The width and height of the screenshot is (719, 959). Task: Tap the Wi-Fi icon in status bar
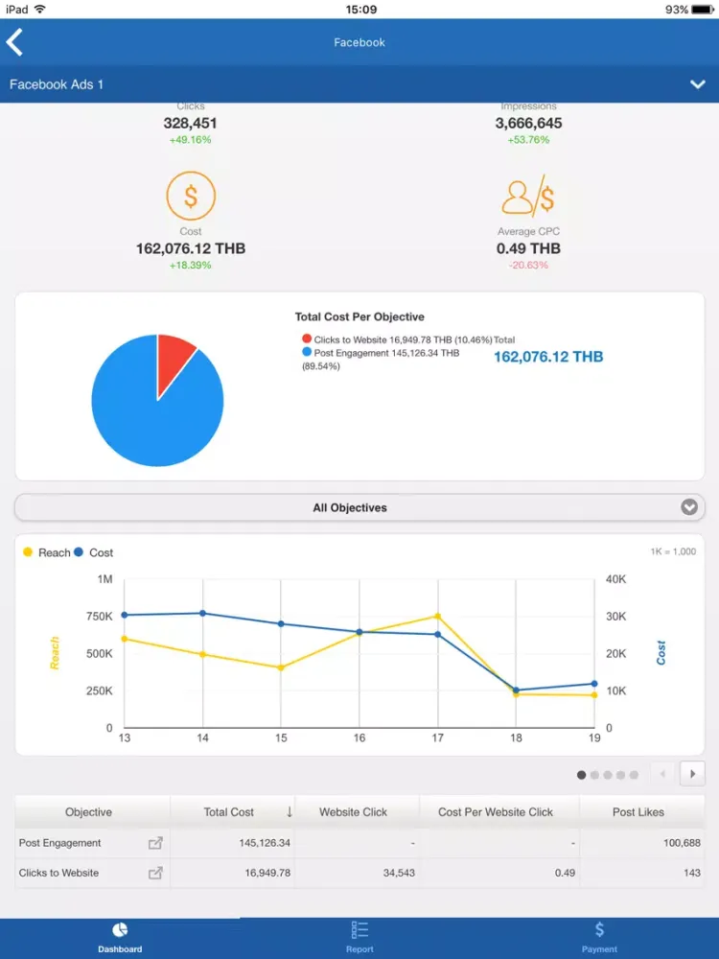tap(40, 10)
